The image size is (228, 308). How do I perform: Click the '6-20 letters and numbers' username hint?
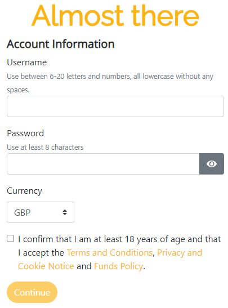[90, 76]
